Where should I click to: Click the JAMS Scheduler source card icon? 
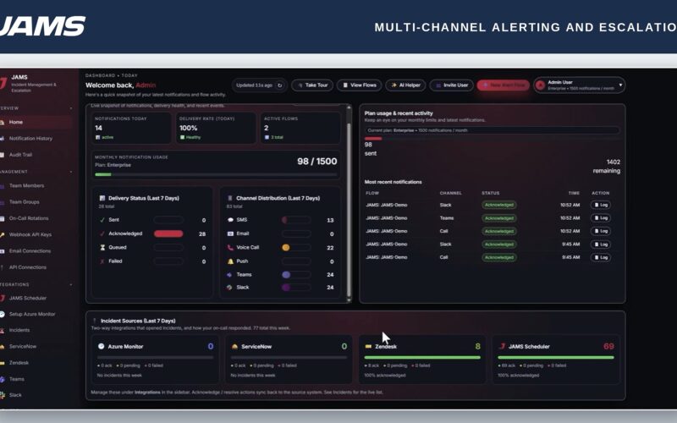coord(502,346)
